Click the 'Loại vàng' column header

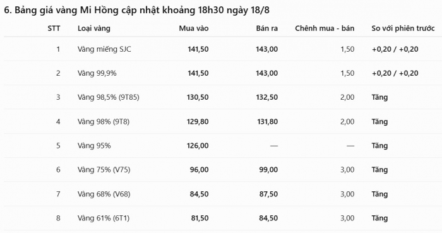click(x=94, y=28)
